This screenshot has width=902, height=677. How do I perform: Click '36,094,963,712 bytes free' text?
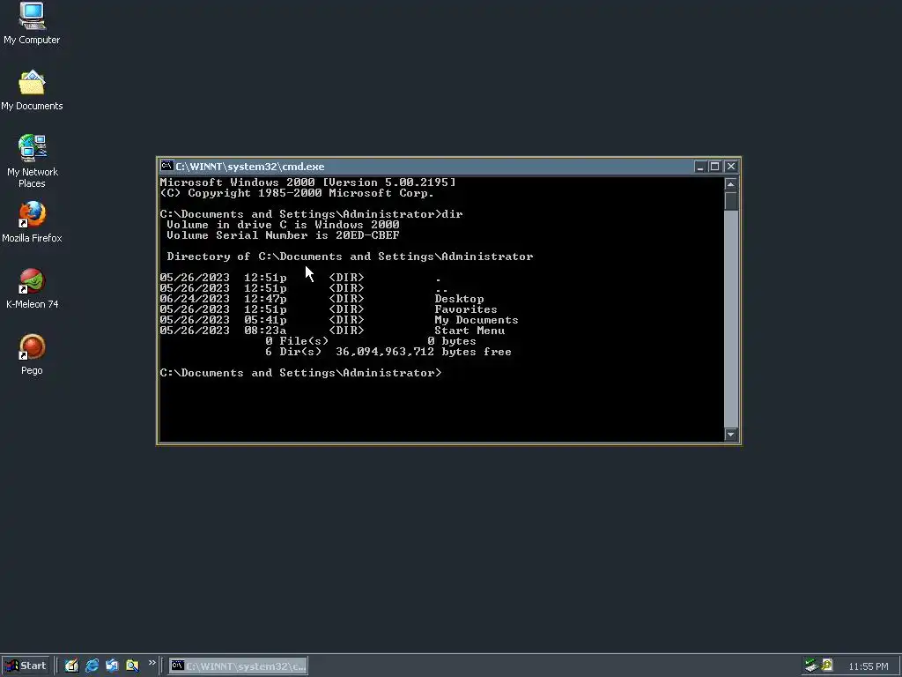tap(424, 352)
